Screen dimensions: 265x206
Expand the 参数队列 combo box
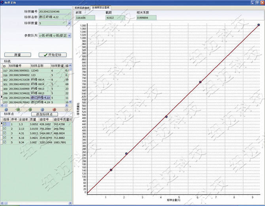pyautogui.click(x=69, y=36)
